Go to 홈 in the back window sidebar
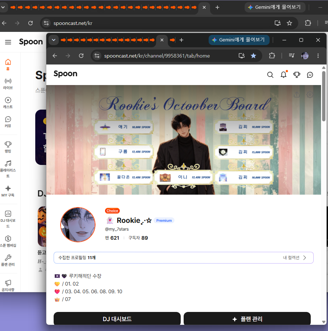The image size is (328, 331). 8,65
